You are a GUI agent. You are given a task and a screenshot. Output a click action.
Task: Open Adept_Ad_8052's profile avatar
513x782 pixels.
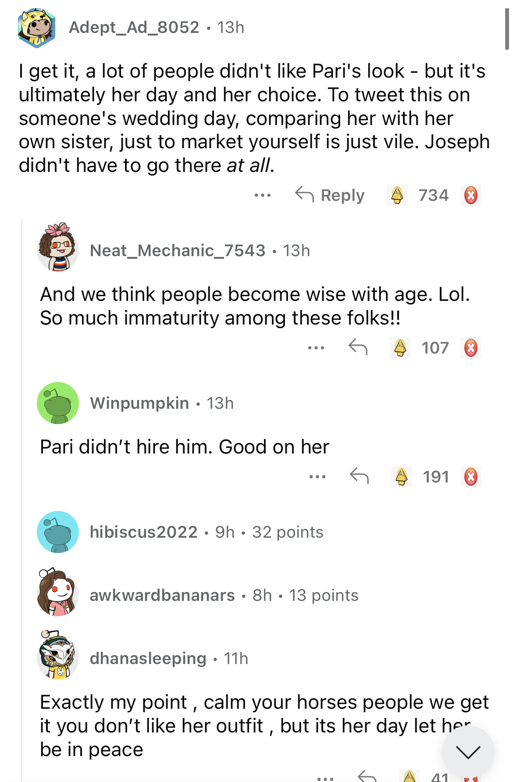point(37,28)
